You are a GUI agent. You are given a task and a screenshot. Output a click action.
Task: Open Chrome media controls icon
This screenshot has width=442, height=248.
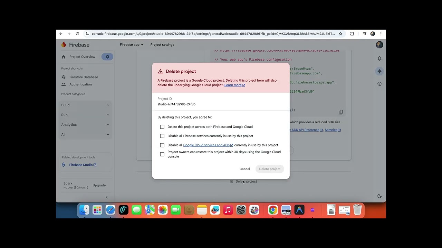tap(364, 34)
